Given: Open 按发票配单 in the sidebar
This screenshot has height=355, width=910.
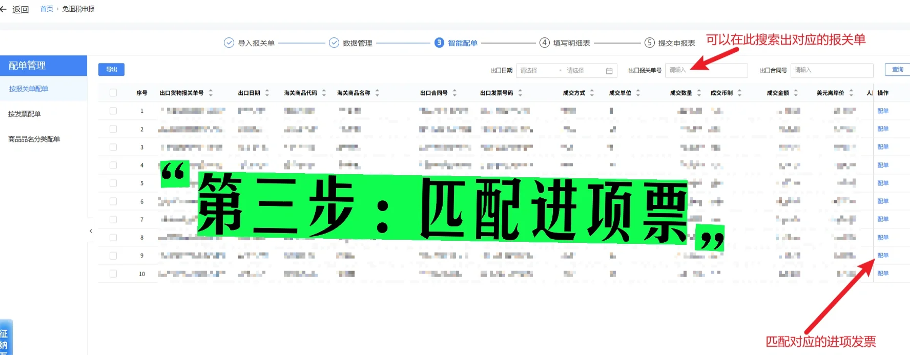Looking at the screenshot, I should click(25, 114).
